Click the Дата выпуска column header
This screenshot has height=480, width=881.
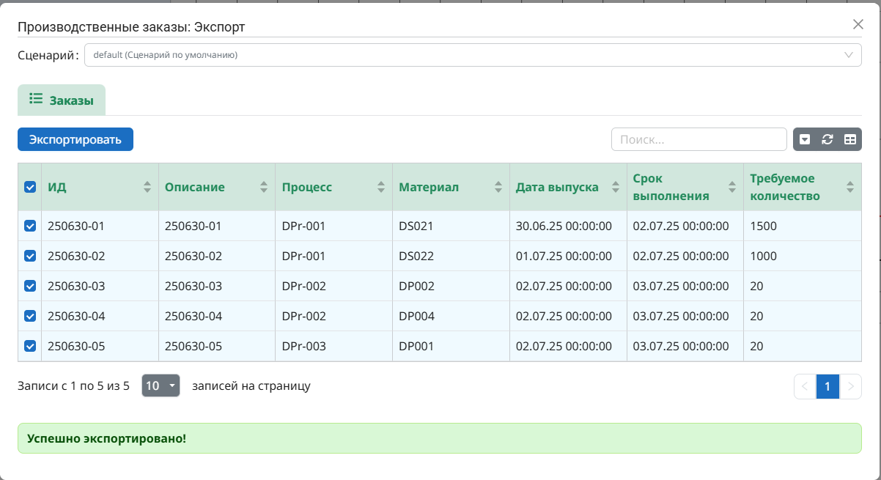click(568, 187)
